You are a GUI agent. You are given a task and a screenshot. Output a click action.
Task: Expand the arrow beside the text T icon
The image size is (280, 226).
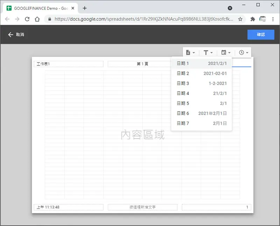tap(212, 53)
